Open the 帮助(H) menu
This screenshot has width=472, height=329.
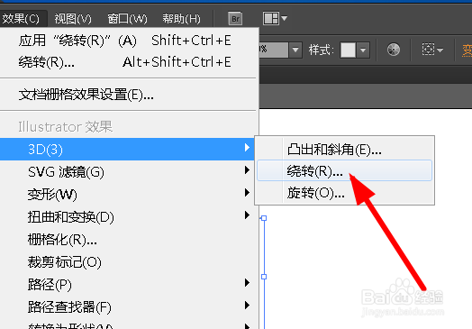pyautogui.click(x=182, y=19)
